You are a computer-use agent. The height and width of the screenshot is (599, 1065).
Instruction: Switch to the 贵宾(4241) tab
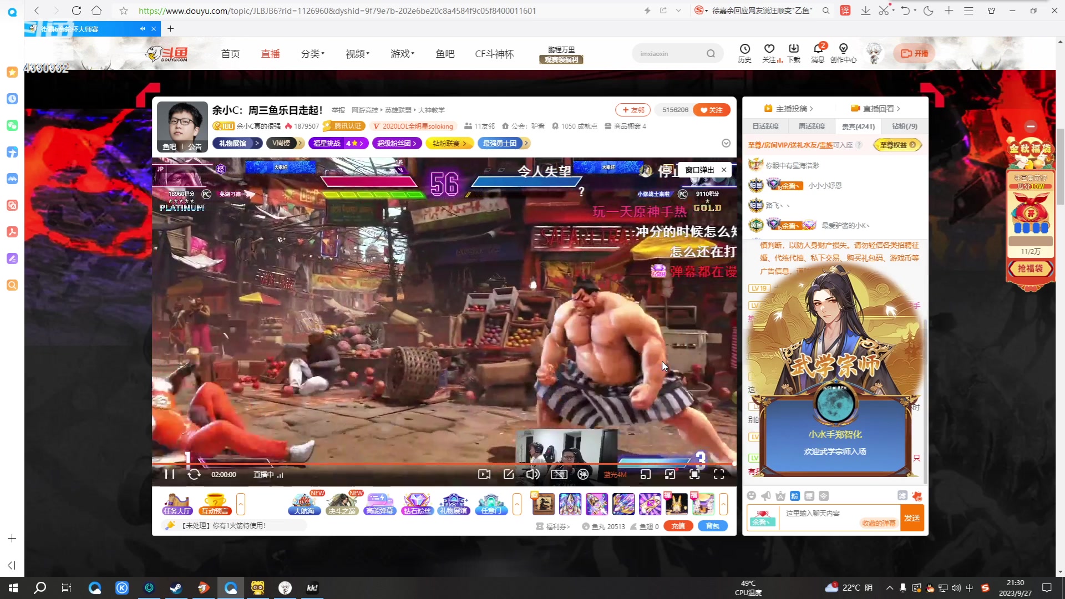pos(858,126)
